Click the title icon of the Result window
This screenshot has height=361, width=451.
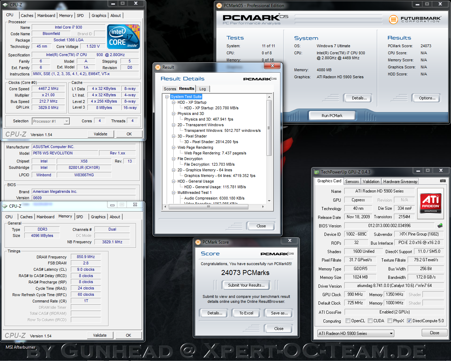pos(158,67)
